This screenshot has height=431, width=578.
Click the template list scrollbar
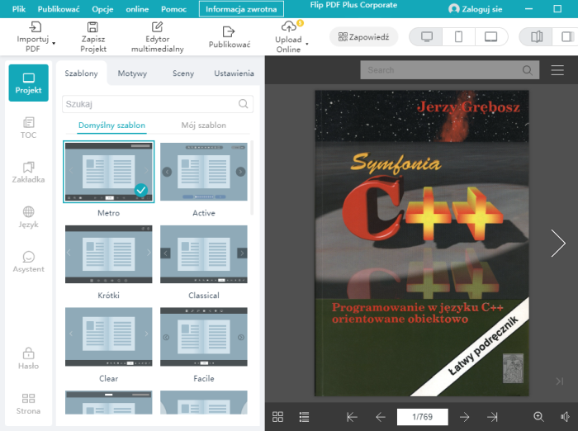[252, 178]
